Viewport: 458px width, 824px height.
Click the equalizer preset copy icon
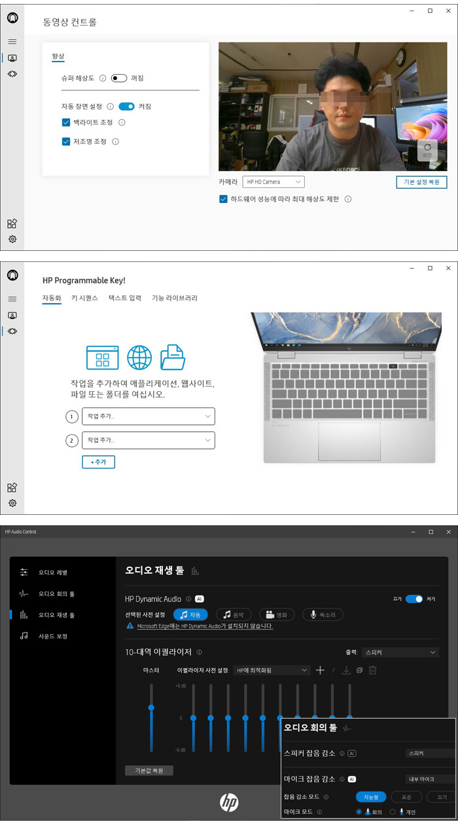[x=359, y=670]
